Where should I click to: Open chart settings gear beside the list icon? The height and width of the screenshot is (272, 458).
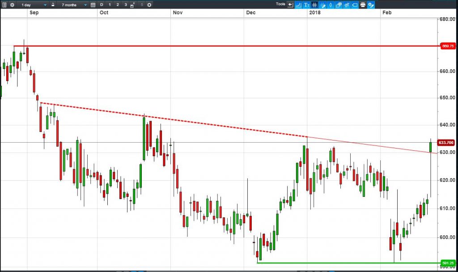pos(12,4)
